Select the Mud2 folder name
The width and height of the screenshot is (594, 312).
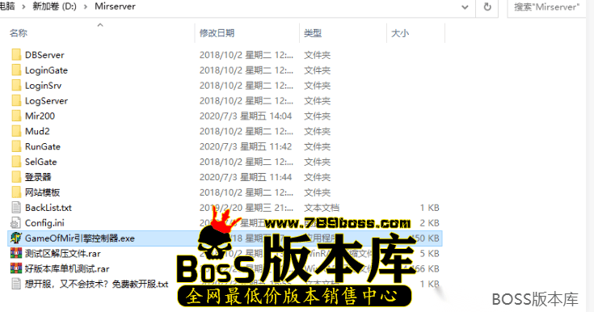pos(37,131)
